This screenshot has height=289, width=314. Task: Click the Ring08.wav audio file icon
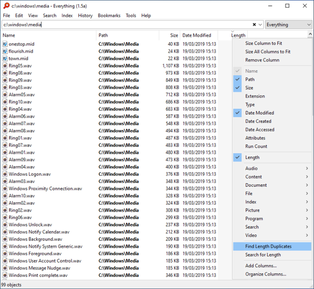coord(5,73)
